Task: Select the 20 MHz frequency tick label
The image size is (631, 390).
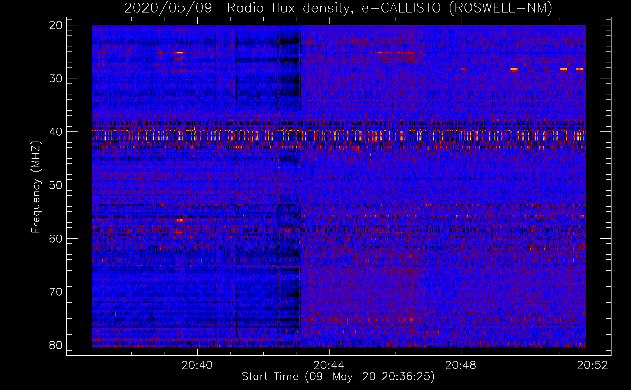Action: click(x=56, y=25)
